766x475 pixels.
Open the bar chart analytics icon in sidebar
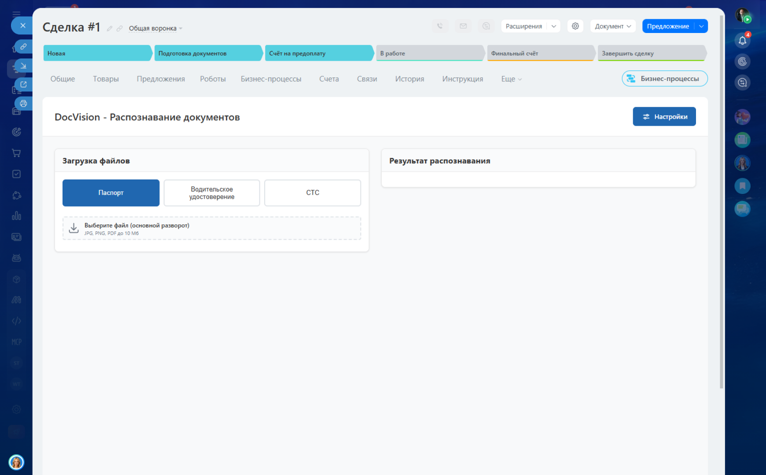pos(16,216)
